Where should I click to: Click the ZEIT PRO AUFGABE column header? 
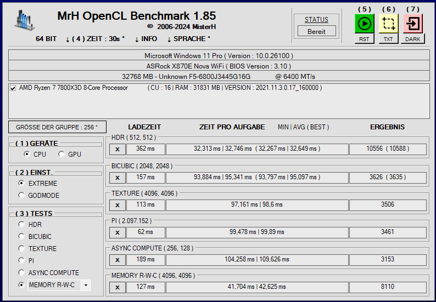232,127
